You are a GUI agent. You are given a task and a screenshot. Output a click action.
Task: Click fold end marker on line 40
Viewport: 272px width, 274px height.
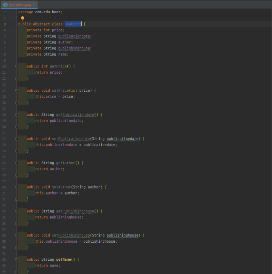(17, 247)
